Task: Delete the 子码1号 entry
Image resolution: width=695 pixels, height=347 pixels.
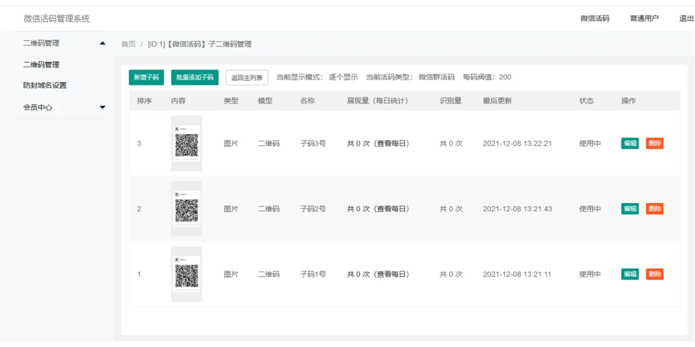Action: pyautogui.click(x=654, y=274)
